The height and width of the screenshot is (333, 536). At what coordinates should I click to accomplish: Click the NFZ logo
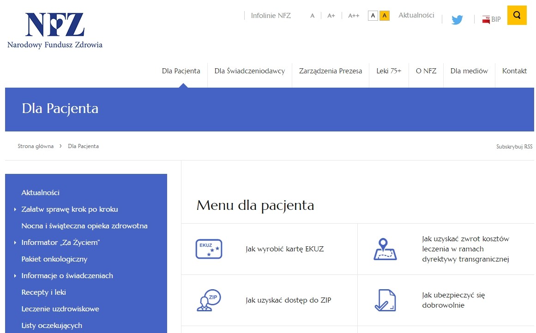pyautogui.click(x=54, y=30)
